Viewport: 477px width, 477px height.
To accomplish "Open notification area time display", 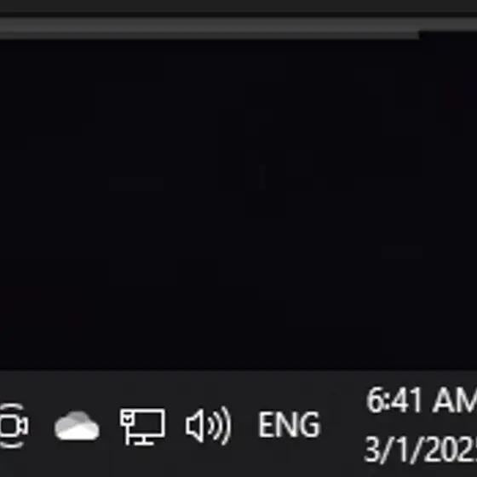I will point(422,400).
